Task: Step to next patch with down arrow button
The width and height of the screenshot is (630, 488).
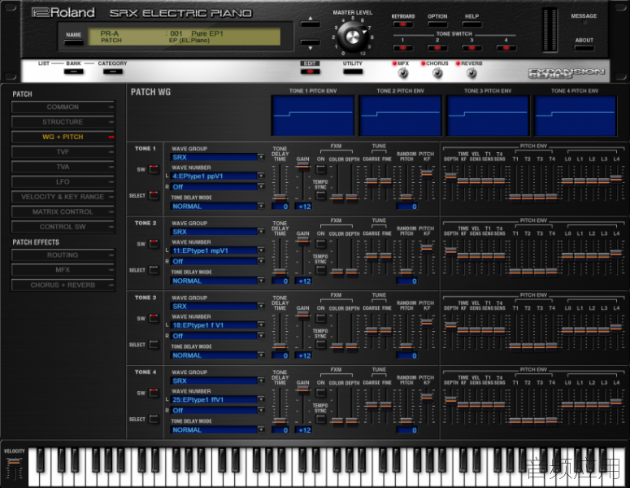Action: 311,42
